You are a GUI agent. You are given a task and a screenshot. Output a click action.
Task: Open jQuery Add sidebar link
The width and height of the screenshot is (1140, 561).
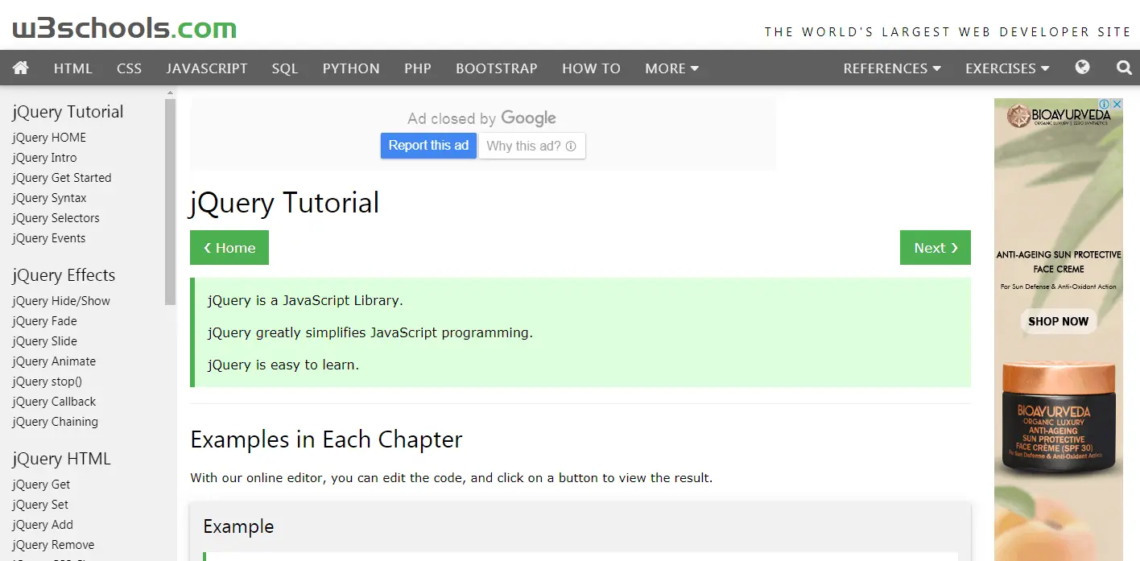coord(43,525)
